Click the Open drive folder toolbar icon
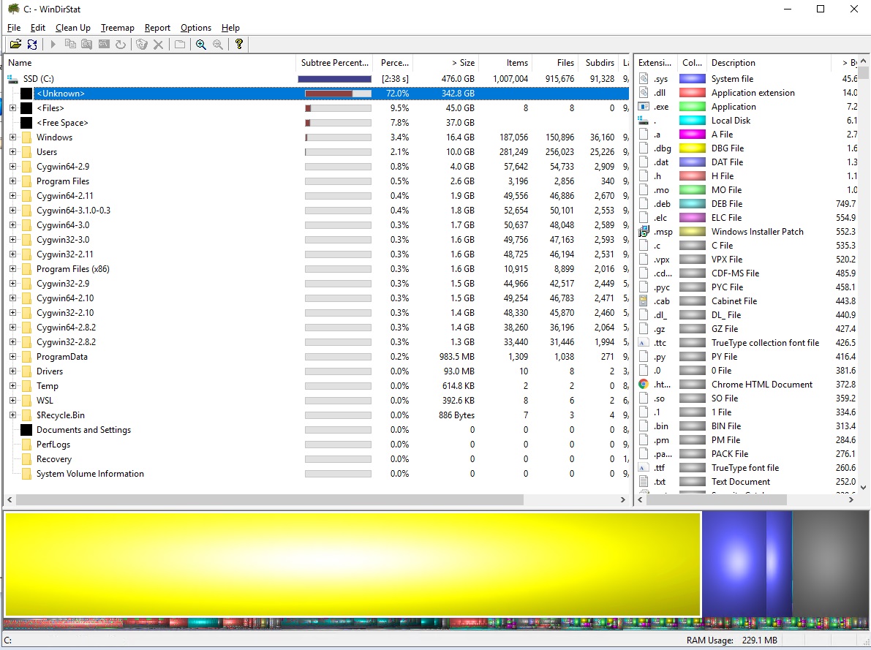This screenshot has height=650, width=871. [15, 44]
